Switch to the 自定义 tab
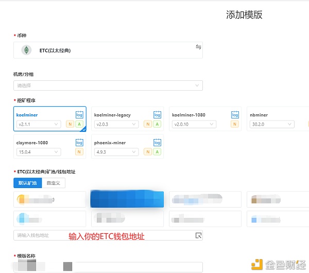The width and height of the screenshot is (309, 273). click(x=54, y=183)
